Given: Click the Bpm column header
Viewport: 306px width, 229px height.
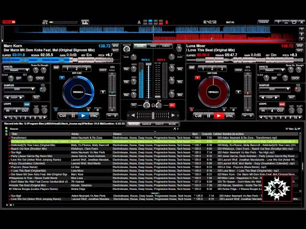Looking at the screenshot, I should point(195,134).
